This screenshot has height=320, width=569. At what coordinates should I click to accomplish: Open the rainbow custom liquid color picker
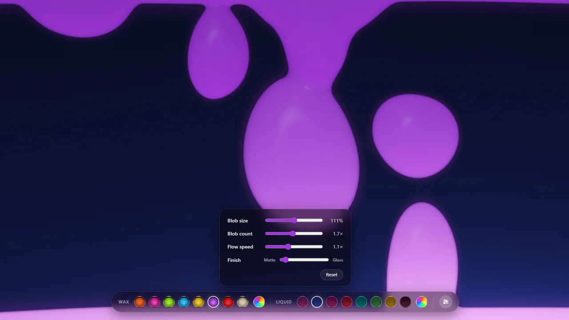pyautogui.click(x=421, y=302)
